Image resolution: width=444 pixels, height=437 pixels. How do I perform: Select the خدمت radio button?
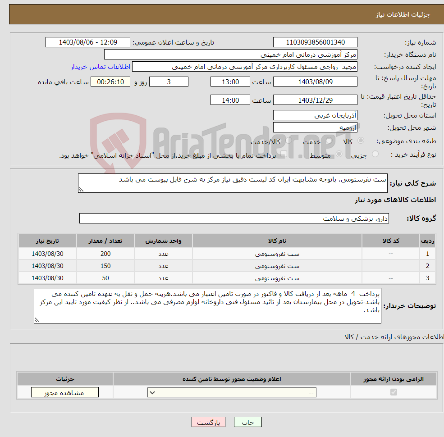329,141
